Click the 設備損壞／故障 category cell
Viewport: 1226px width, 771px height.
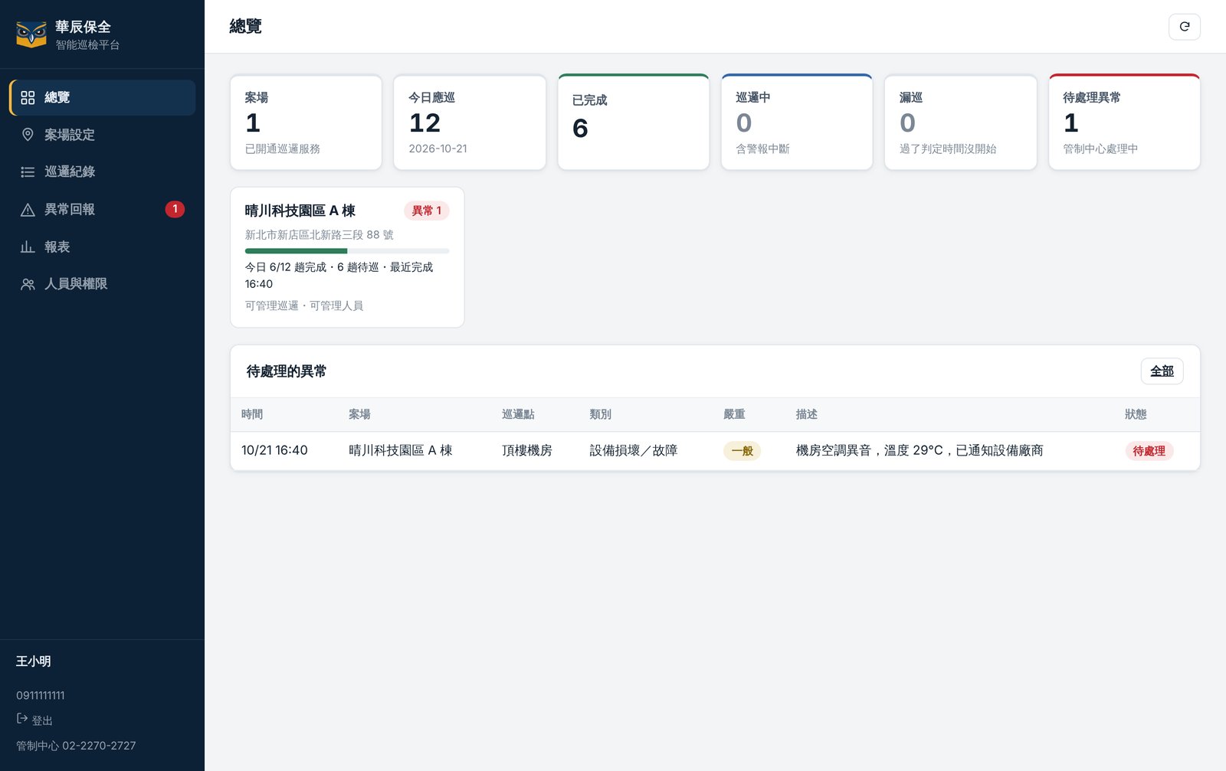(x=633, y=450)
